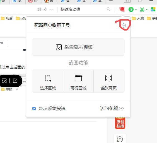The image size is (157, 143).
Task: Open the colorful four-square apps icon
Action: (153, 9)
